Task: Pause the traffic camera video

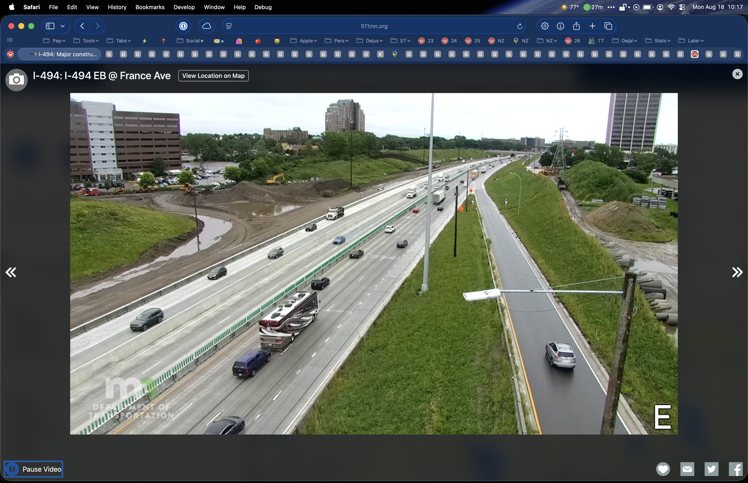Action: pyautogui.click(x=33, y=469)
